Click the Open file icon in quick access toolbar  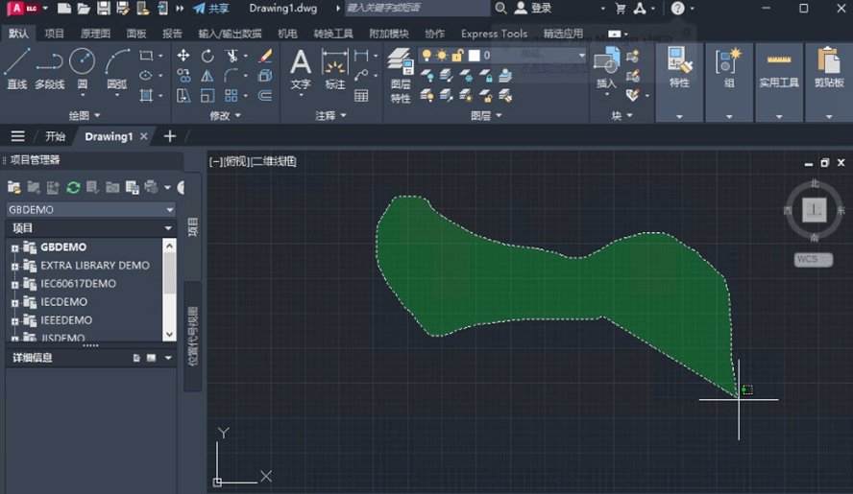coord(84,8)
